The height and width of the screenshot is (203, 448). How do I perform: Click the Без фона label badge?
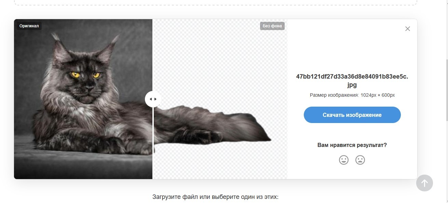(272, 26)
